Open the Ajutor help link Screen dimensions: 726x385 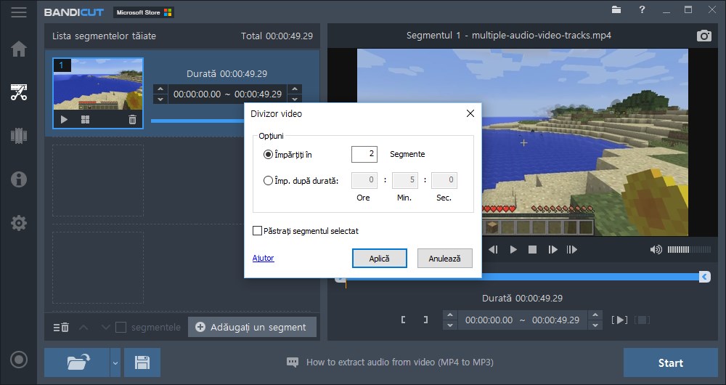[263, 258]
